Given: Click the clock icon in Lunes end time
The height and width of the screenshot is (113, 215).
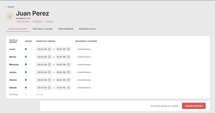Looking at the screenshot, I should 69,49.
